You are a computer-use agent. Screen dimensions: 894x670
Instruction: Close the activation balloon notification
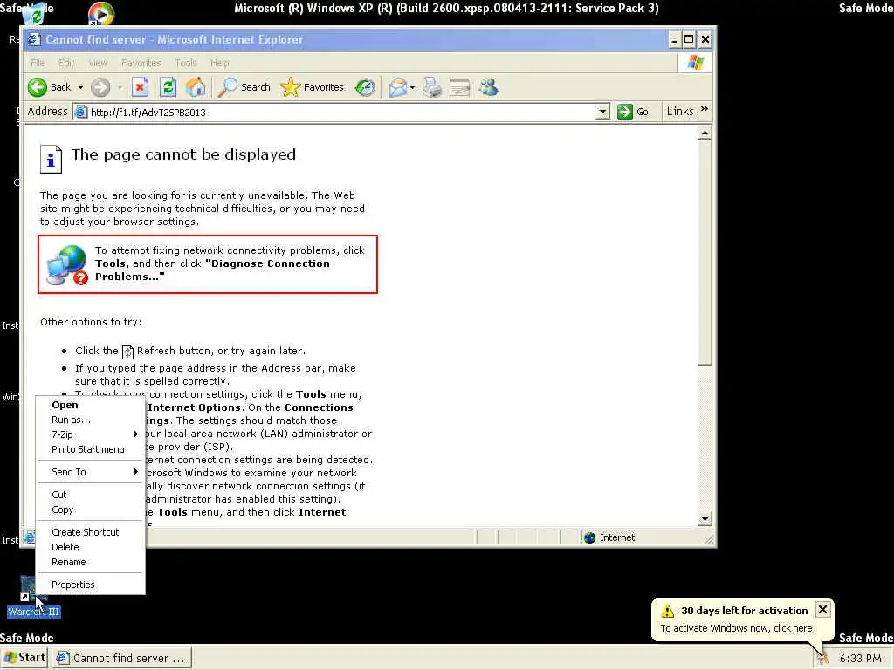(822, 610)
